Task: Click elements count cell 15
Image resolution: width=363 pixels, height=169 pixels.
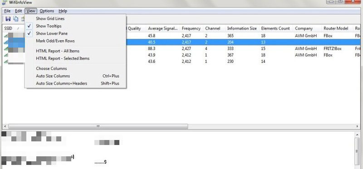Action: coord(264,49)
